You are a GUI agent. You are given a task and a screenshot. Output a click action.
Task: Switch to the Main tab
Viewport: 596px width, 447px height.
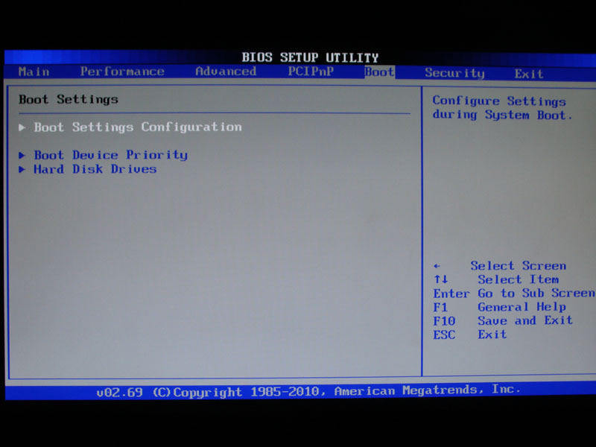tap(34, 72)
